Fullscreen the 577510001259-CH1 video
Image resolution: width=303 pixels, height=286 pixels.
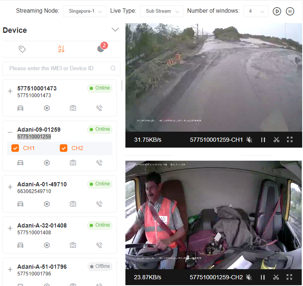(x=290, y=140)
